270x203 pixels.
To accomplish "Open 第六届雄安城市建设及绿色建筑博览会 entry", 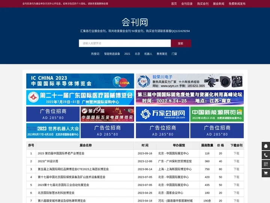I will (x=61, y=201).
